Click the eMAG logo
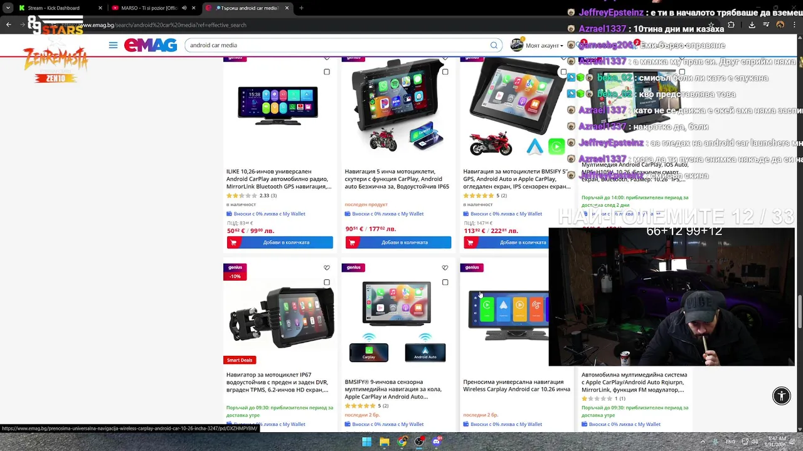The width and height of the screenshot is (803, 451). [151, 45]
